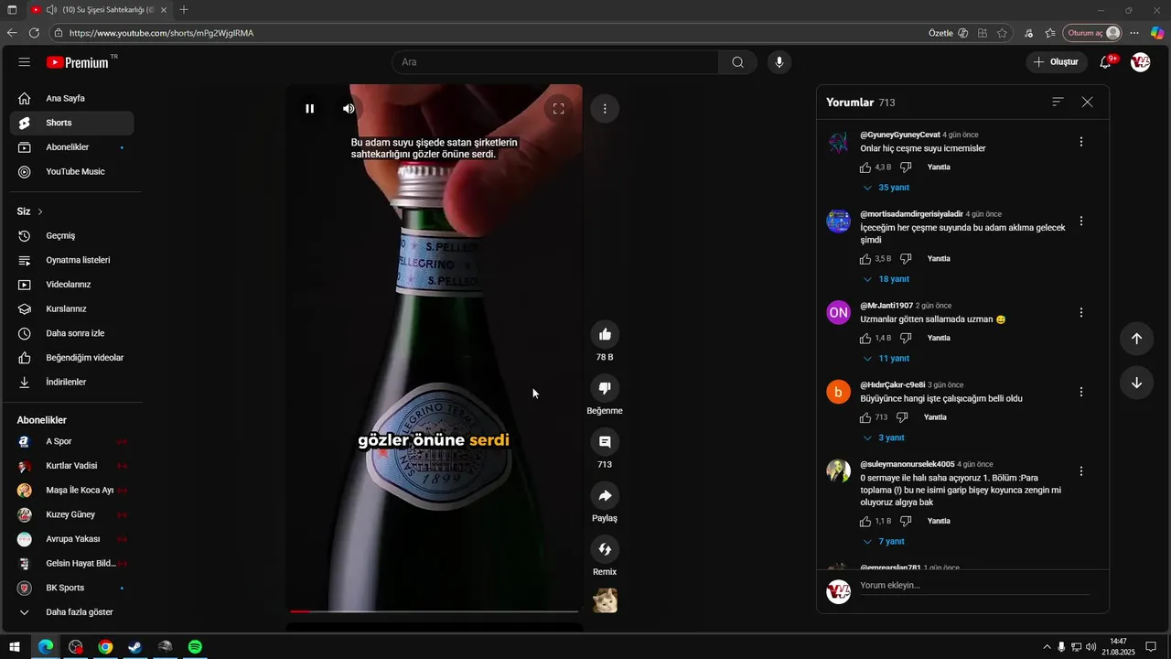The image size is (1171, 659).
Task: Reload the page in browser
Action: click(34, 33)
